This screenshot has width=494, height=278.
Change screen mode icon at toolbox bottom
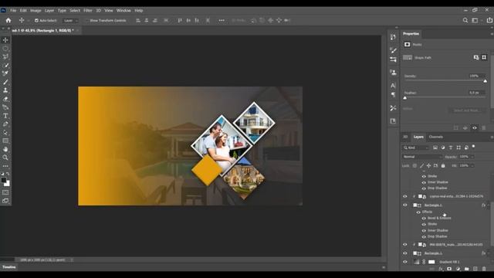(5, 201)
